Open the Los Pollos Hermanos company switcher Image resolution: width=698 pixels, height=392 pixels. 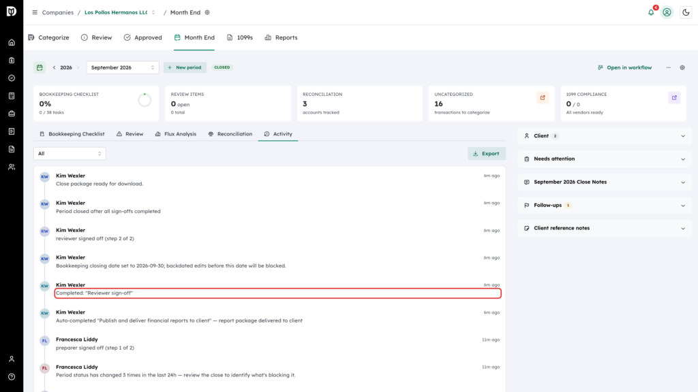120,12
